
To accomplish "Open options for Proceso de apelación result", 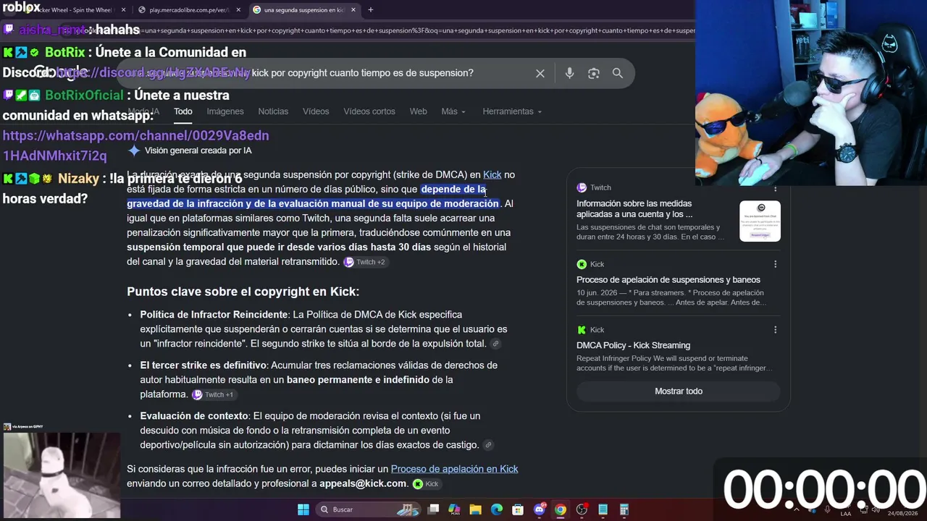I will [775, 264].
